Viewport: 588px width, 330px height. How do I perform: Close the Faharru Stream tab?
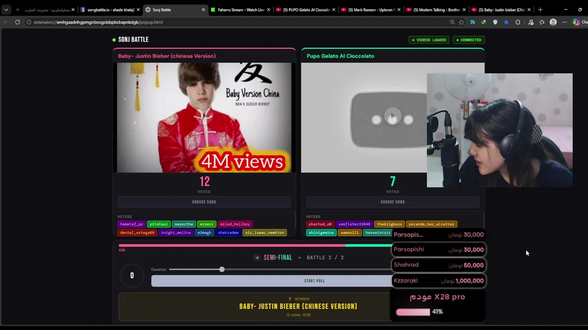coord(268,10)
